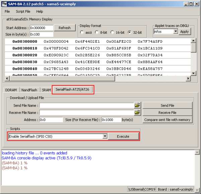Click value 0x00000004
Viewport: 201px width, 194px height.
(56, 41)
